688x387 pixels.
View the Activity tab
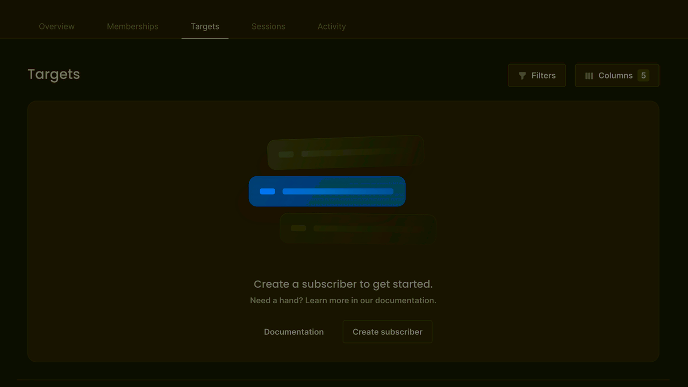click(332, 26)
